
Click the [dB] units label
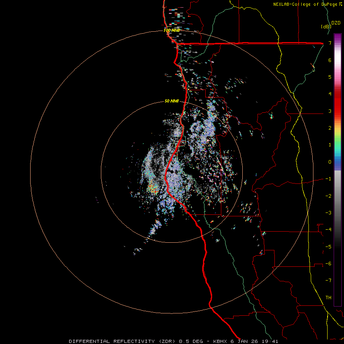(326, 26)
